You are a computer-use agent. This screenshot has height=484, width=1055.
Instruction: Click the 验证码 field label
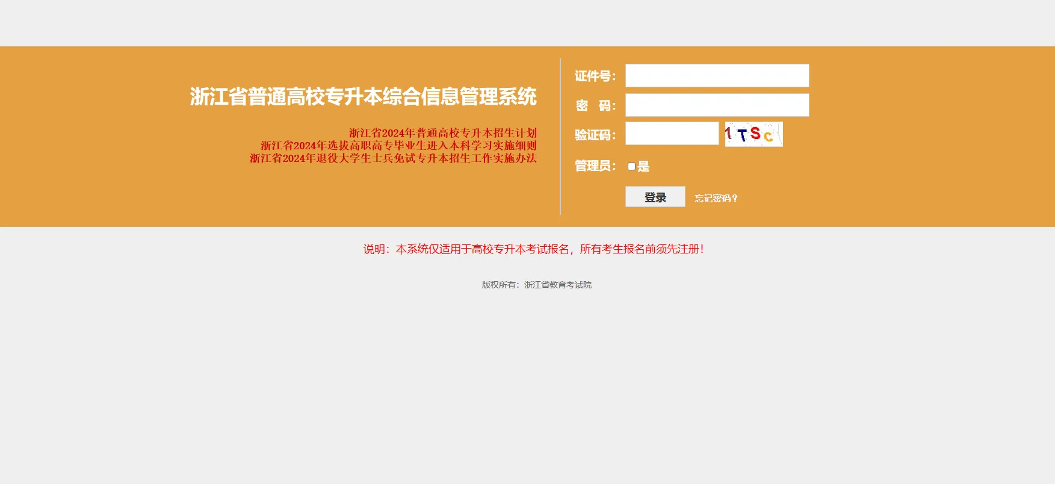tap(595, 135)
